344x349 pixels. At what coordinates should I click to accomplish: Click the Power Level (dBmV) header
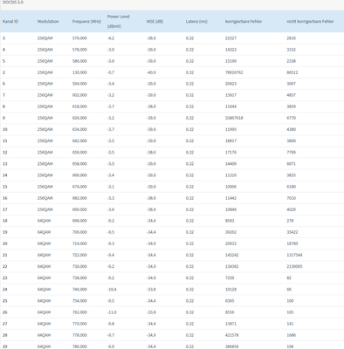119,22
